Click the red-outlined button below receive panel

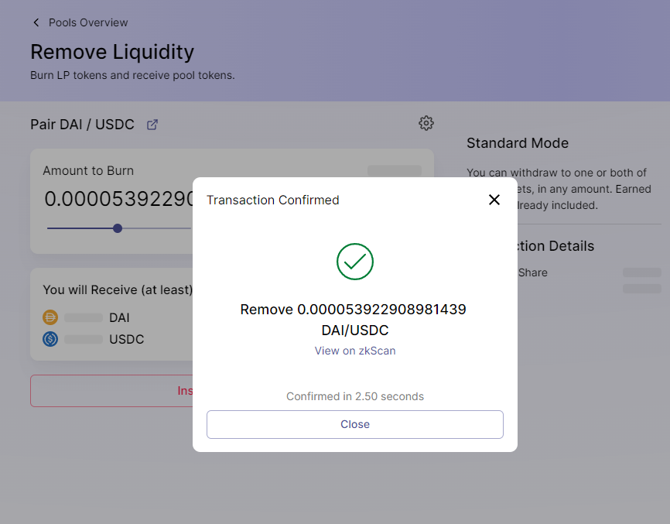tap(111, 391)
